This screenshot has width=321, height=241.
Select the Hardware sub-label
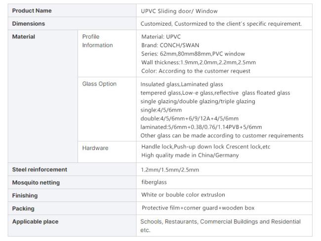(95, 148)
